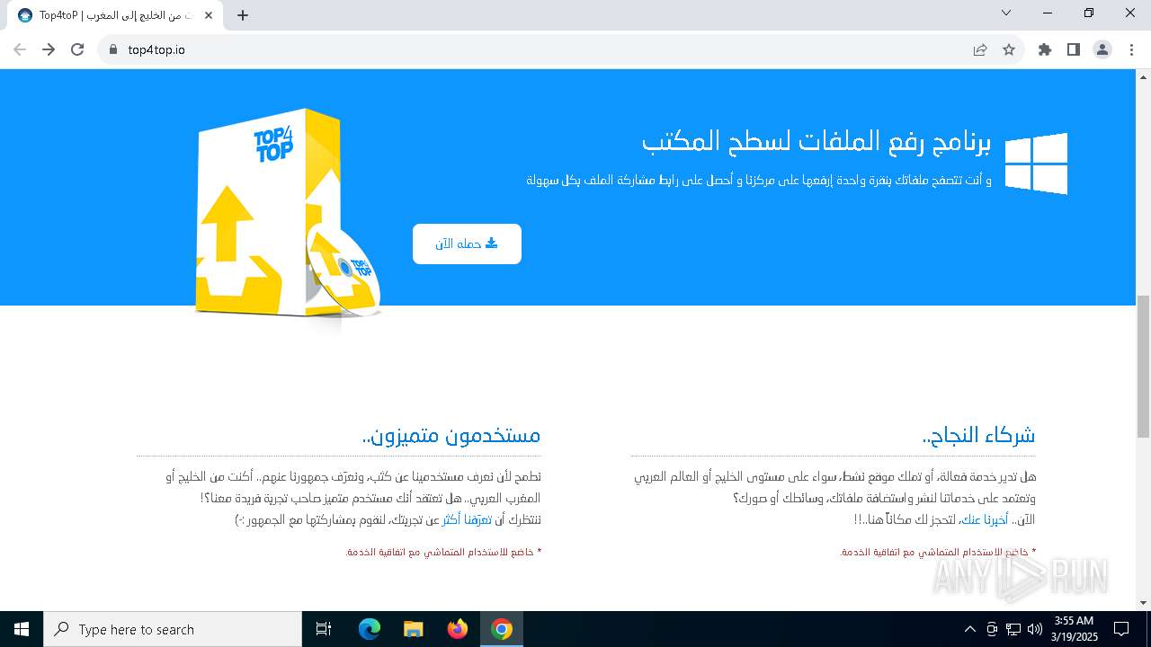Screen dimensions: 1151x647
Task: Click the browser back arrow
Action: pos(20,49)
